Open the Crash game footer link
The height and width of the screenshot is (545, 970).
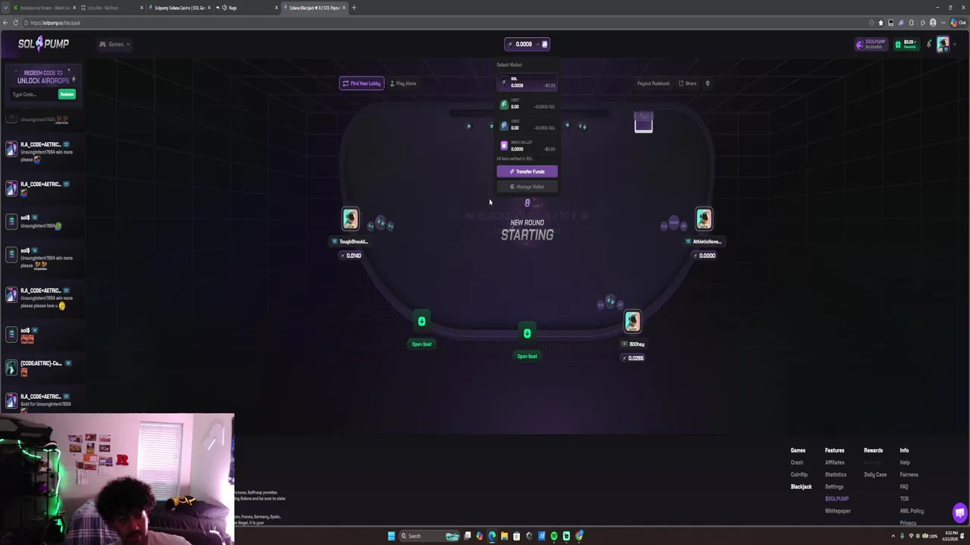point(796,462)
